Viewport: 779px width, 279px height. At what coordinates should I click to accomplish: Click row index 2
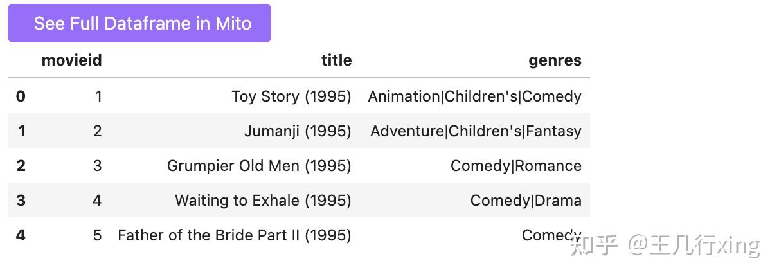tap(21, 166)
